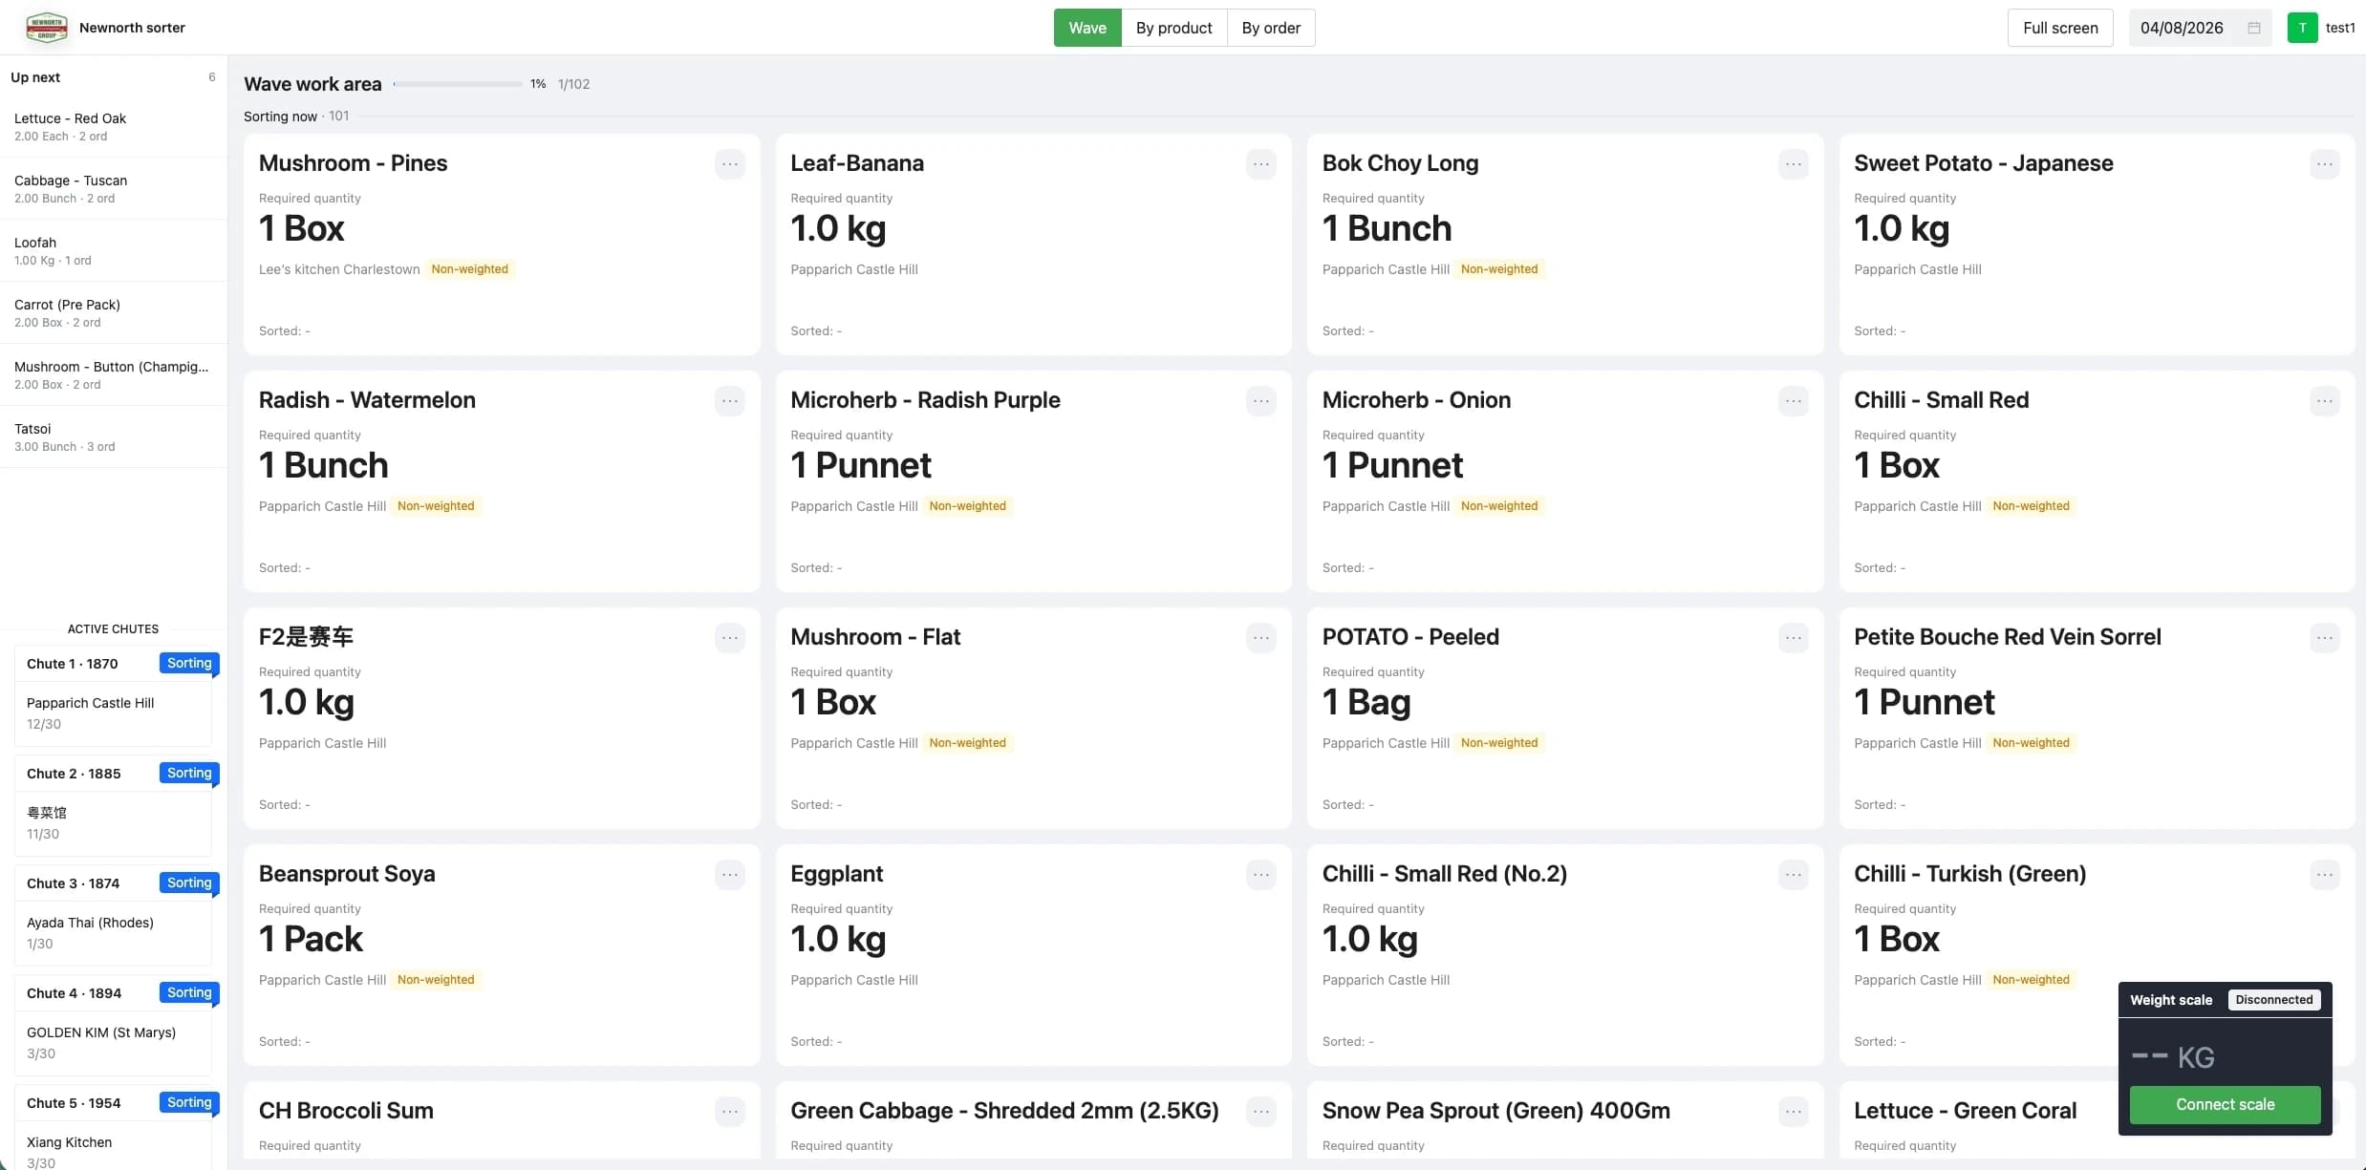Select Cabbage - Tuscan in Up next list
The height and width of the screenshot is (1170, 2366).
pyautogui.click(x=114, y=188)
